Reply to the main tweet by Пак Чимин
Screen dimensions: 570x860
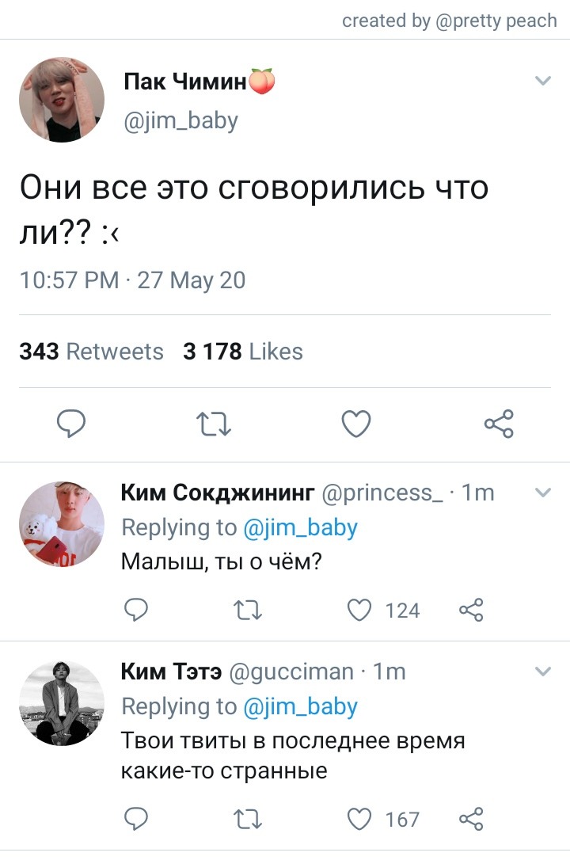tap(71, 424)
